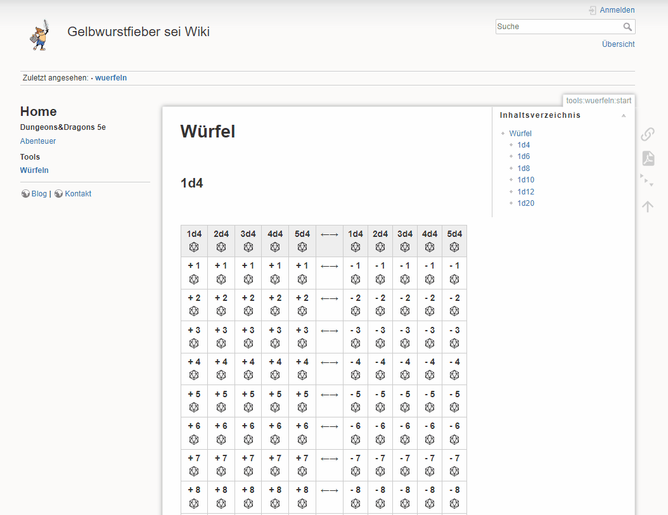The width and height of the screenshot is (668, 515).
Task: Export the page as PDF
Action: tap(647, 158)
